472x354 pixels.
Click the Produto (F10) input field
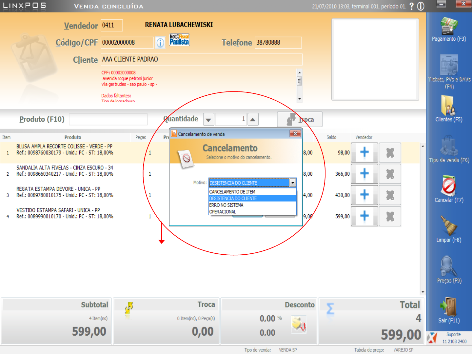108,119
